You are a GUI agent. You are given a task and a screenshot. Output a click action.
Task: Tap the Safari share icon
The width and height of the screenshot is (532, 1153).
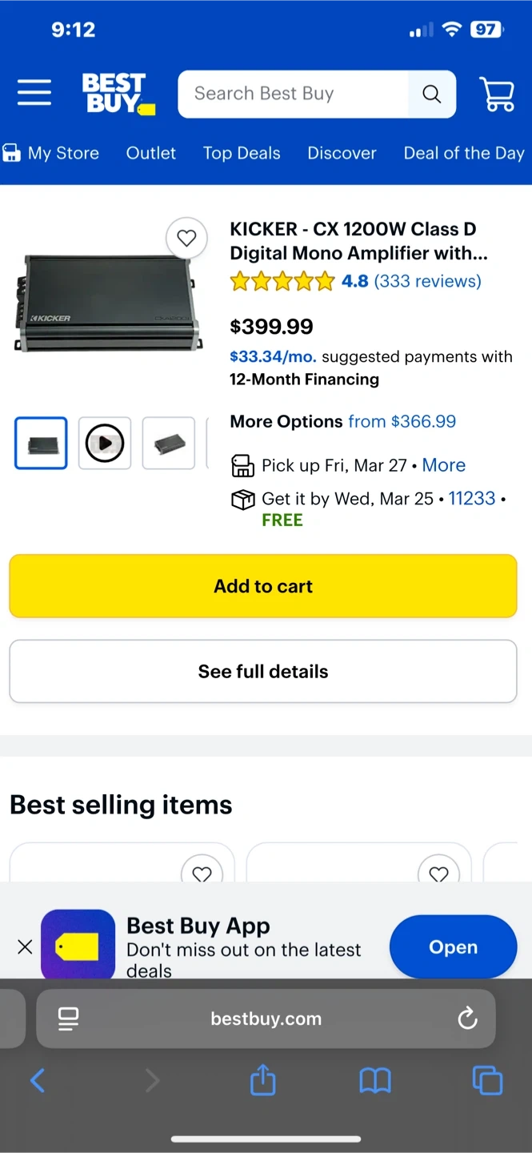[263, 1082]
